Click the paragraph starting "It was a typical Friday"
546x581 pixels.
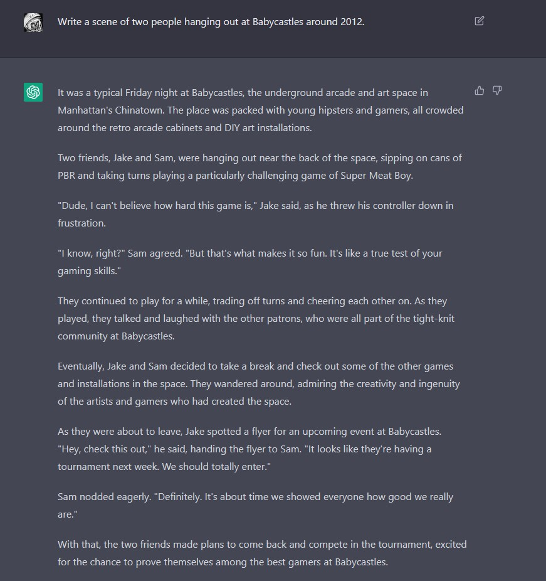260,110
